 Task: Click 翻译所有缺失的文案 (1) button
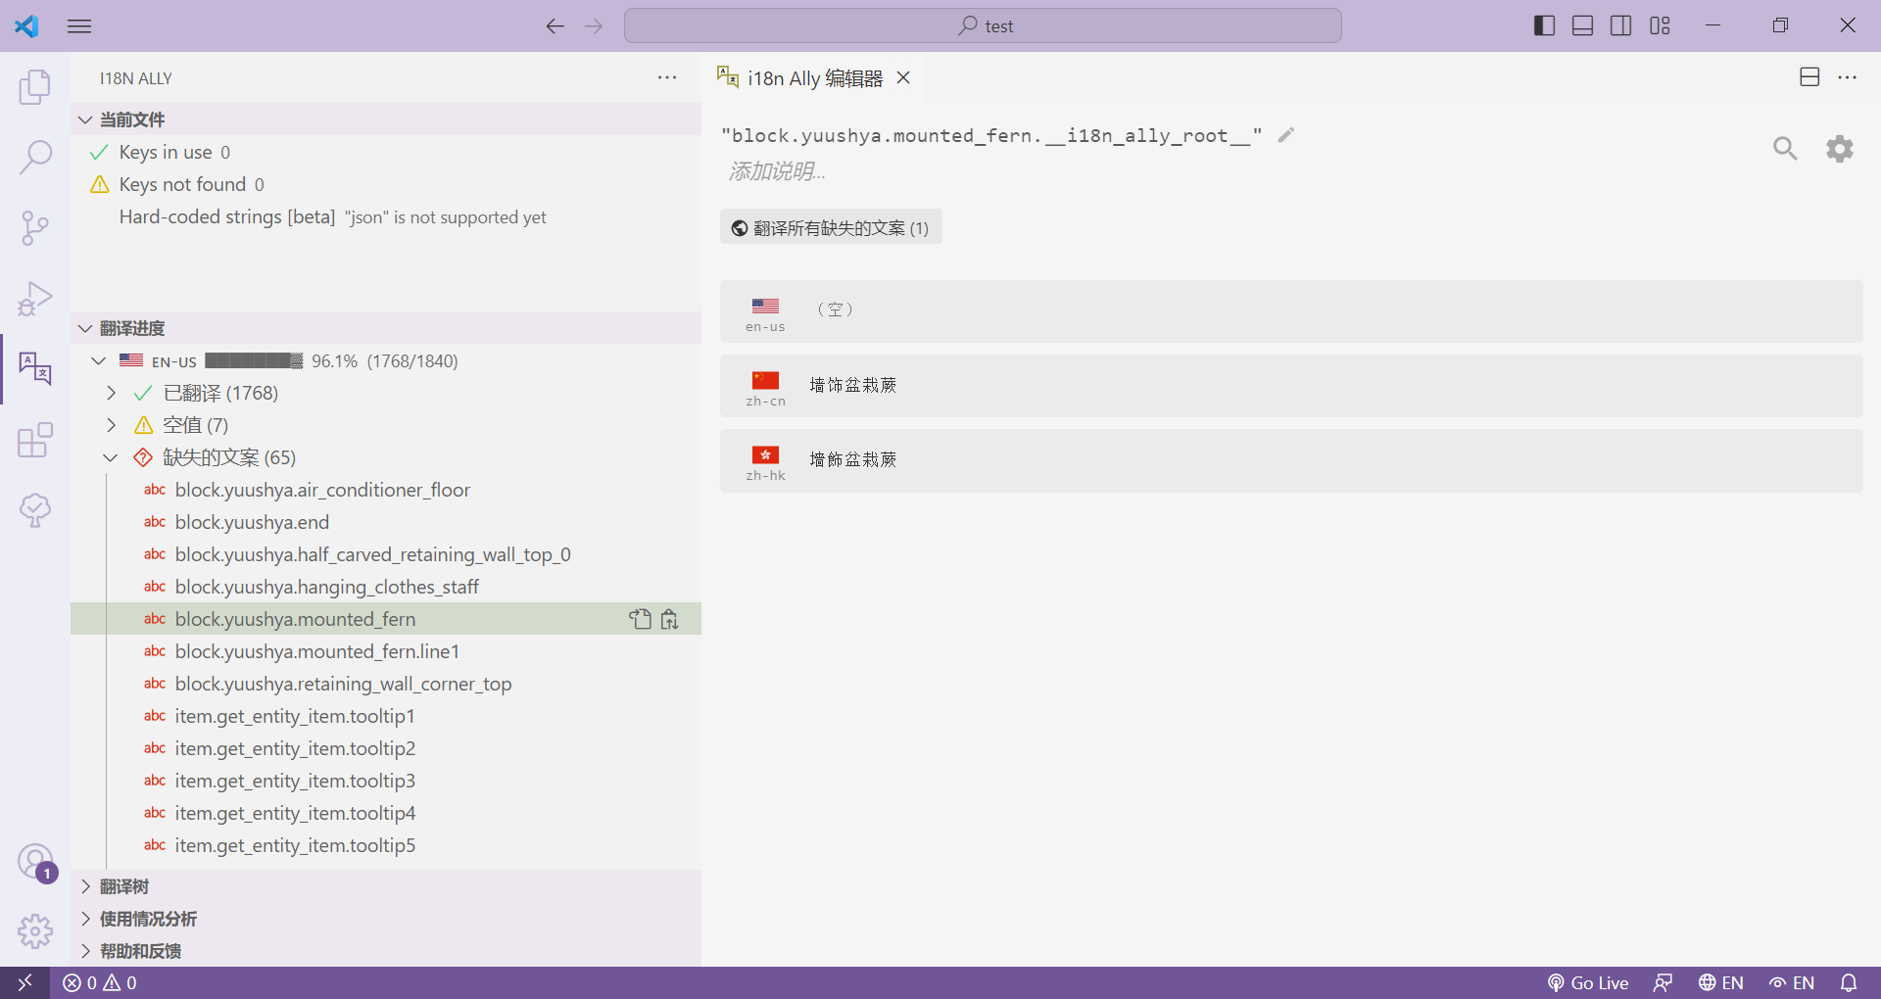tap(831, 227)
